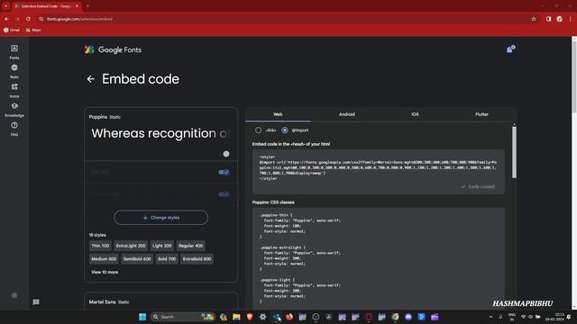The height and width of the screenshot is (324, 577).
Task: Click the theme settings icon at sidebar bottom
Action: pos(14,295)
